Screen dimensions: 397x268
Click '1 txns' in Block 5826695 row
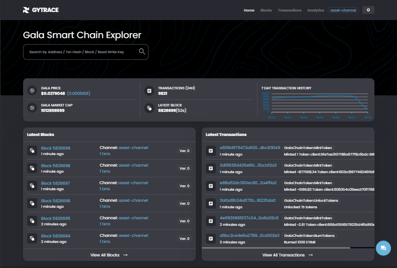click(x=105, y=224)
